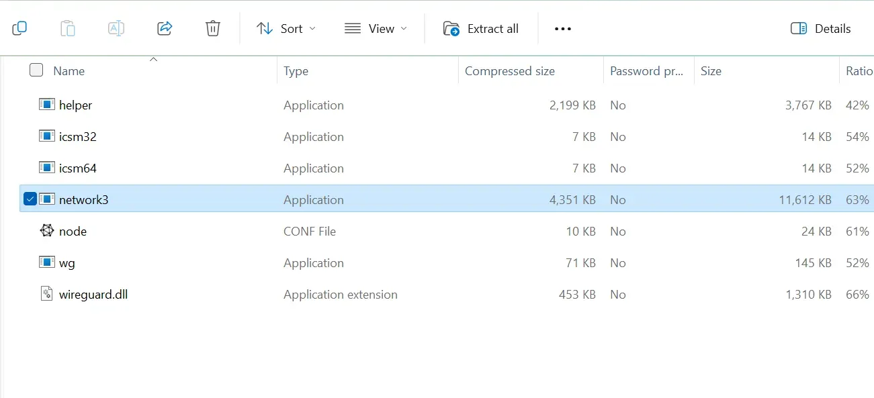
Task: Toggle the Details pane button
Action: (820, 28)
